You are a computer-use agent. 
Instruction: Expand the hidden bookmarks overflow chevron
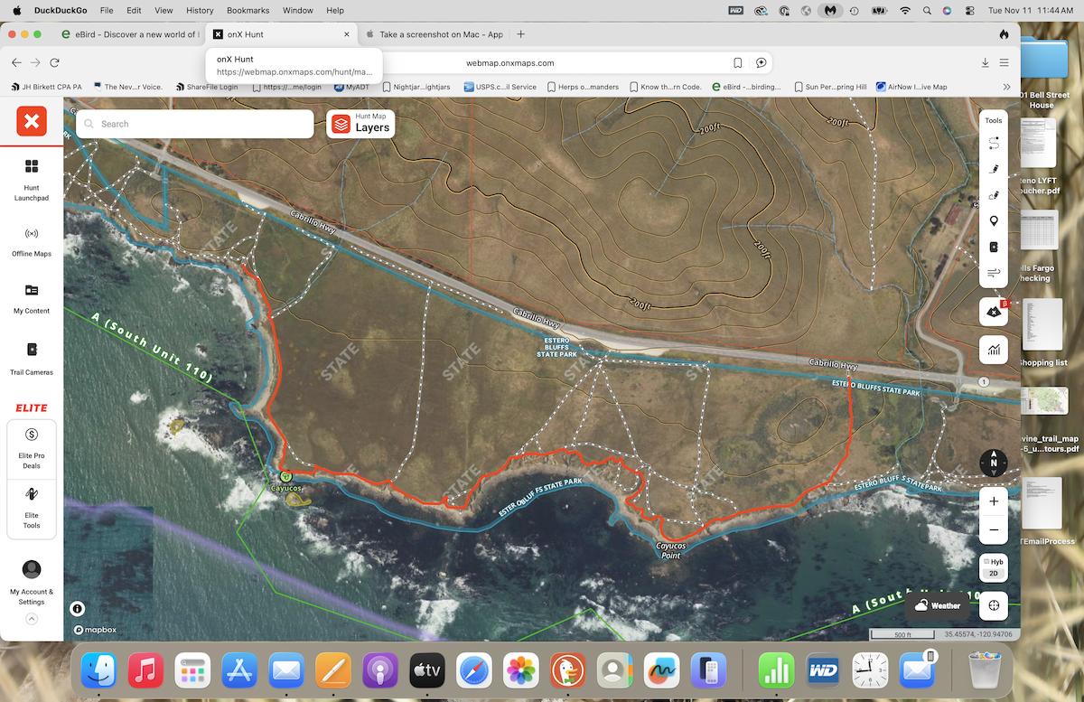tap(1006, 87)
